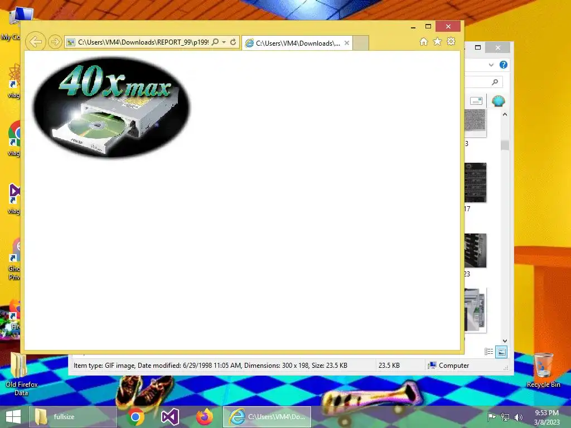
Task: Click Internet Explorer taskbar button
Action: [x=267, y=417]
